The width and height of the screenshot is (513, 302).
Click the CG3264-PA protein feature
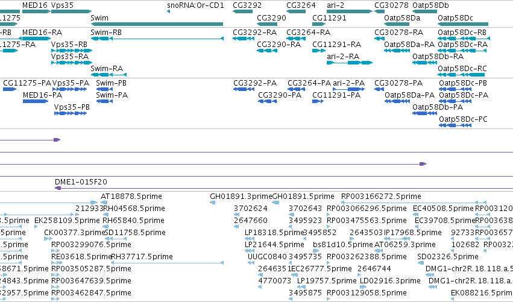point(297,89)
